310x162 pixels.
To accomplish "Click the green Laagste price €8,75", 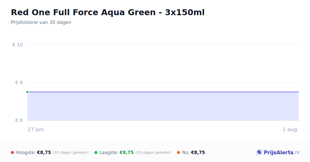I will (x=127, y=152).
